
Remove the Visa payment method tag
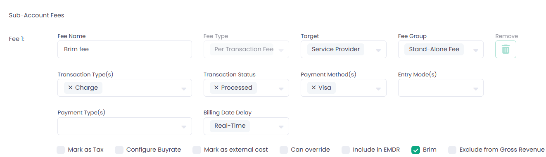point(313,88)
